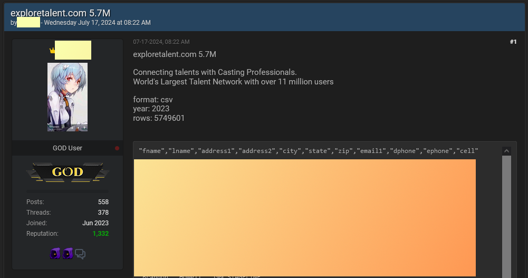Click the thread title exploretalent.com 5.7M
Viewport: 528px width, 278px height.
(x=60, y=13)
